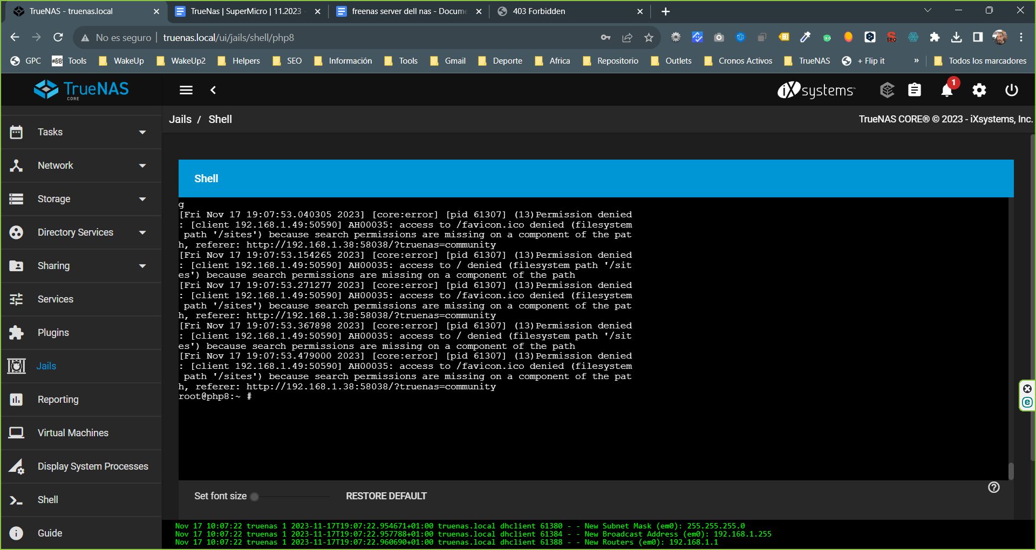
Task: Select Virtual Machines in the sidebar
Action: [73, 433]
